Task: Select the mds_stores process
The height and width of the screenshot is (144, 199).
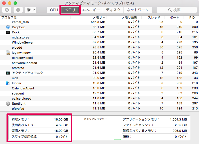Action: (21, 37)
